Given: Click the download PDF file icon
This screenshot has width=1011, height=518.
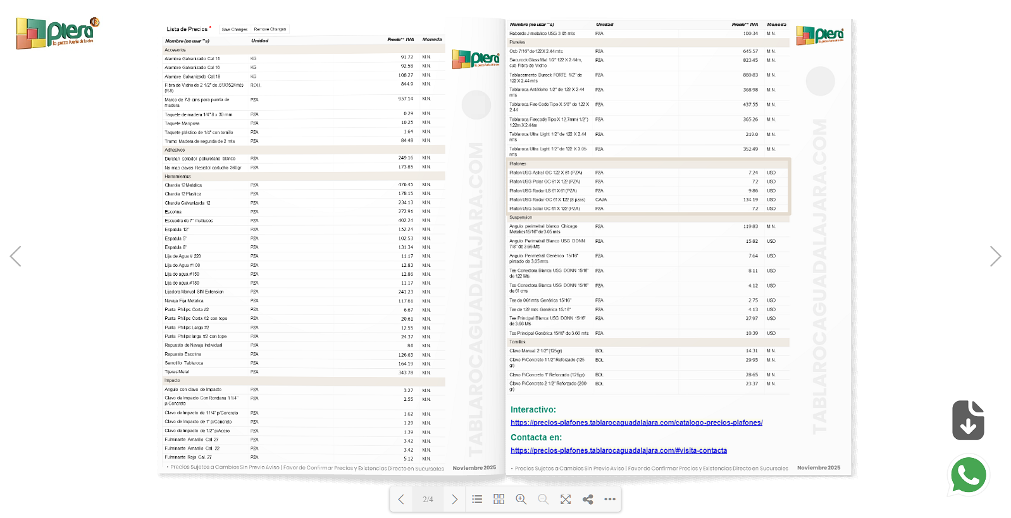Looking at the screenshot, I should (x=968, y=420).
